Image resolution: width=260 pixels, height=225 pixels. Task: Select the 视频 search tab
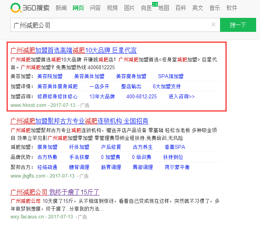pos(112,8)
